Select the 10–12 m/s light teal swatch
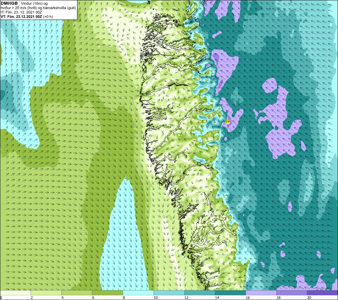This screenshot has width=338, height=300. click(x=169, y=293)
